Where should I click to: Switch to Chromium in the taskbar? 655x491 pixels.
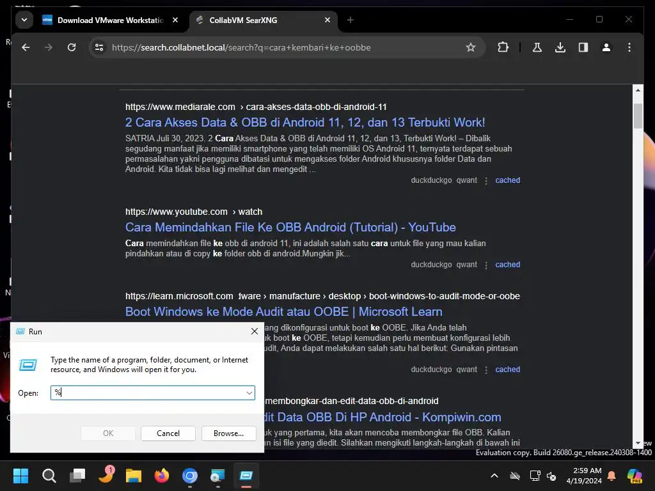(x=189, y=476)
